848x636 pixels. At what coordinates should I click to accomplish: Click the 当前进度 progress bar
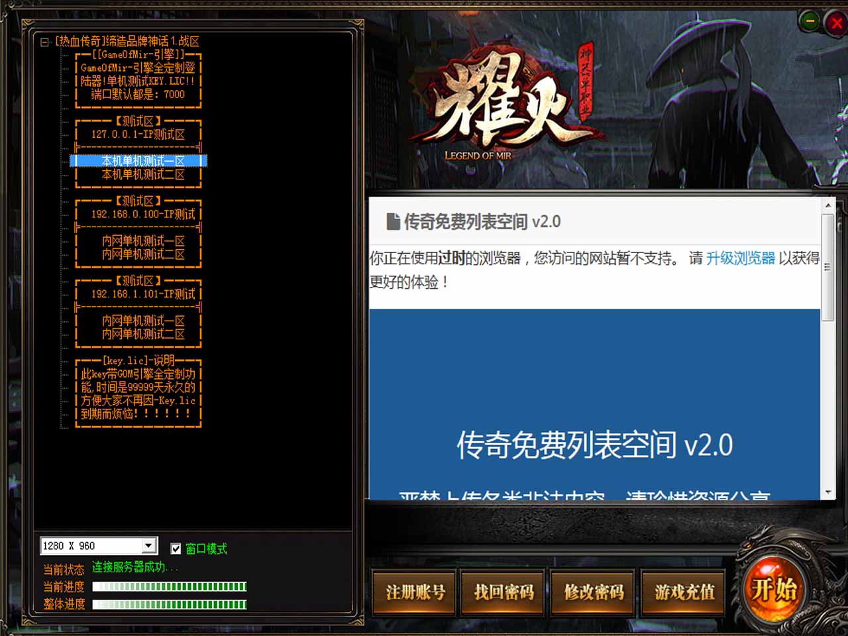coord(170,587)
